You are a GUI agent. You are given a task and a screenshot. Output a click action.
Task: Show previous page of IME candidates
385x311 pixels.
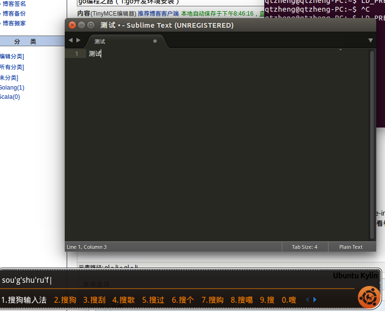(307, 300)
